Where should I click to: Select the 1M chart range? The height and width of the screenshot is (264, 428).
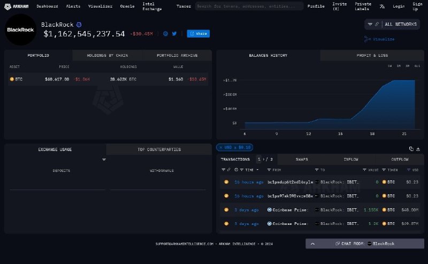click(x=399, y=66)
